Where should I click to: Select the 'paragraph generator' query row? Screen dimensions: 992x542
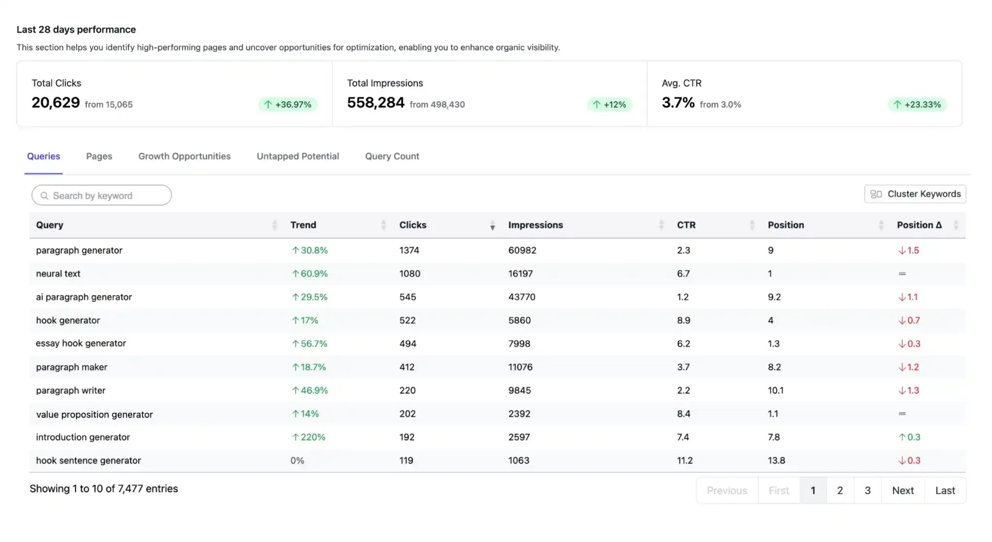[x=497, y=250]
